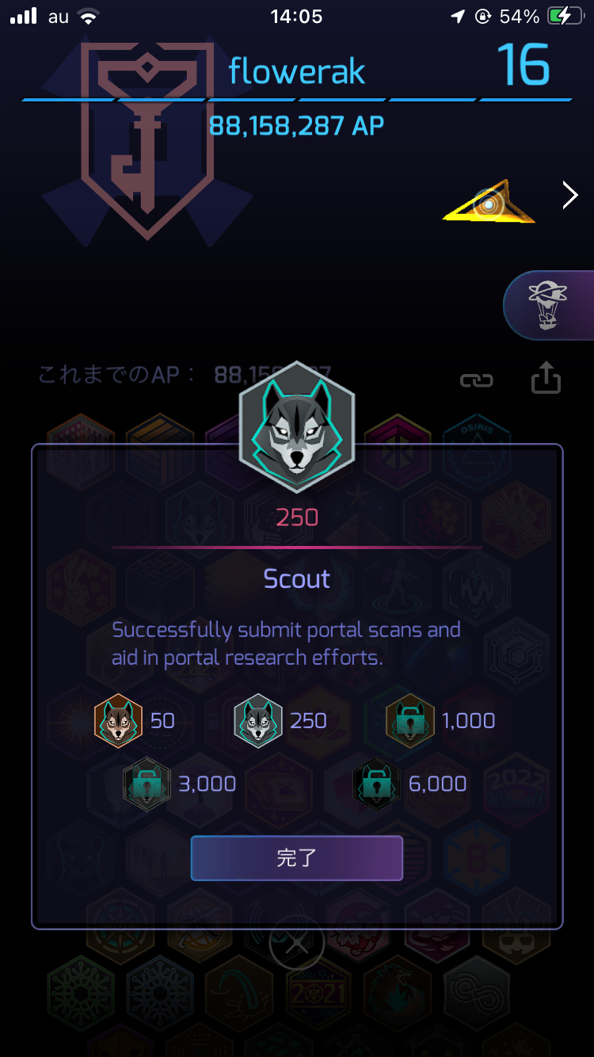Expand with the right chevron arrow

pos(570,194)
